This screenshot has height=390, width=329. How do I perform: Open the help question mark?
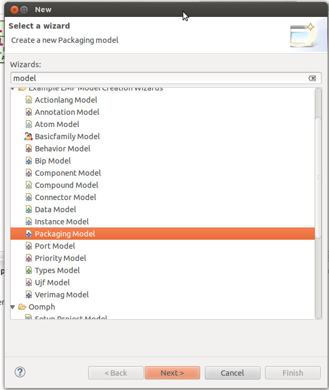(20, 373)
